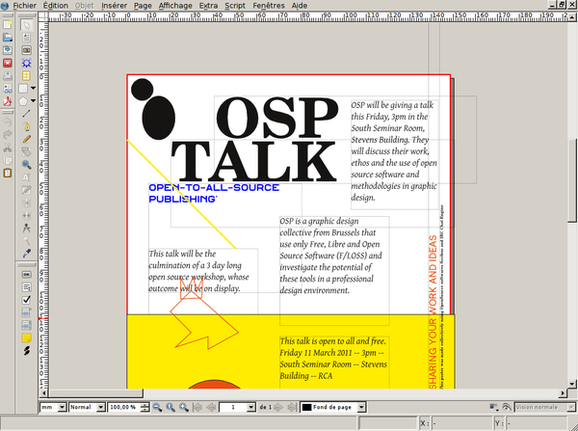Select the measurements compass tool
The width and height of the screenshot is (578, 431).
[x=26, y=229]
